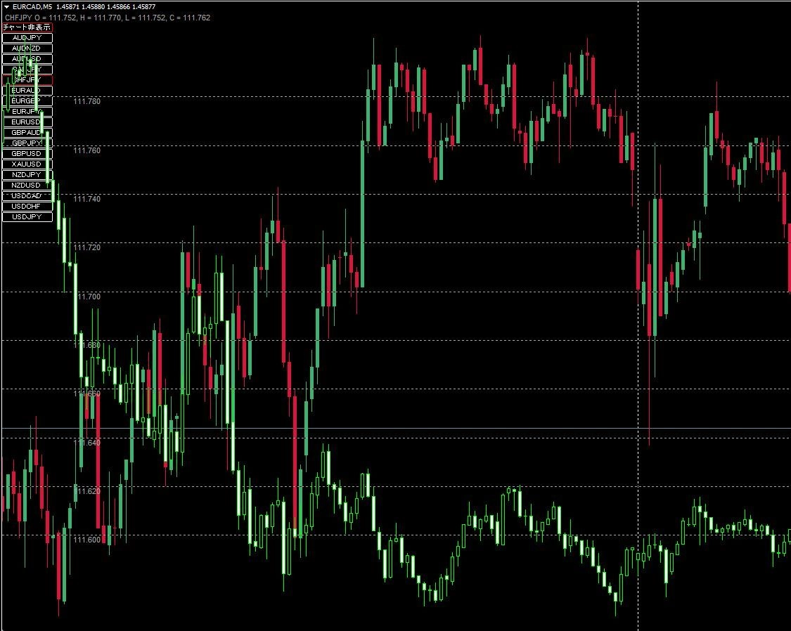Screen dimensions: 791x631
Task: Select the AUDJPY pair button
Action: 27,38
